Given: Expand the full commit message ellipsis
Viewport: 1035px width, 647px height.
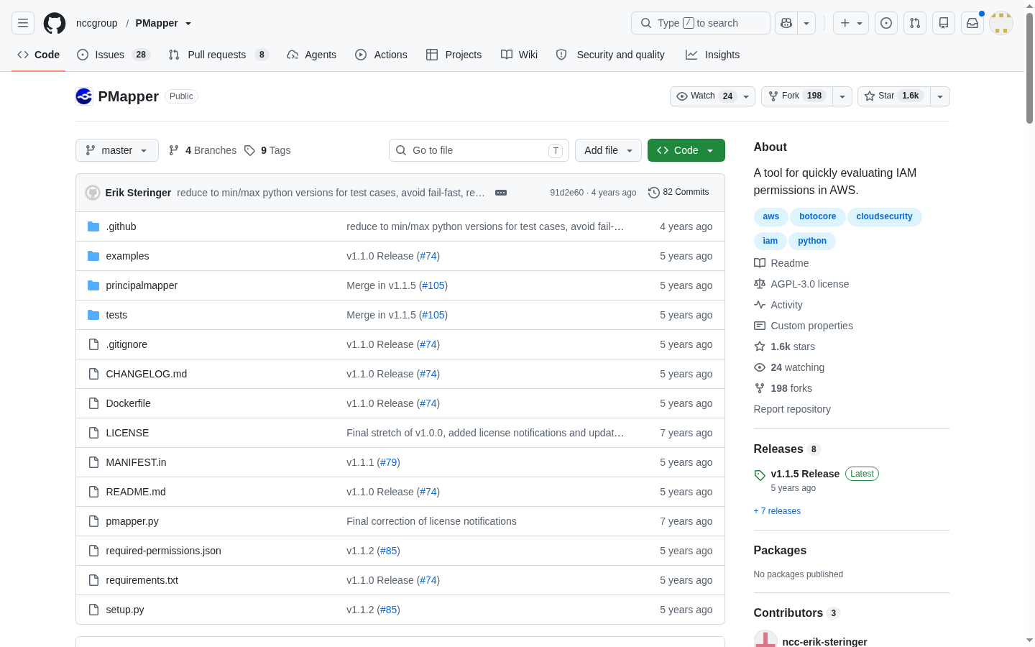Looking at the screenshot, I should [501, 193].
